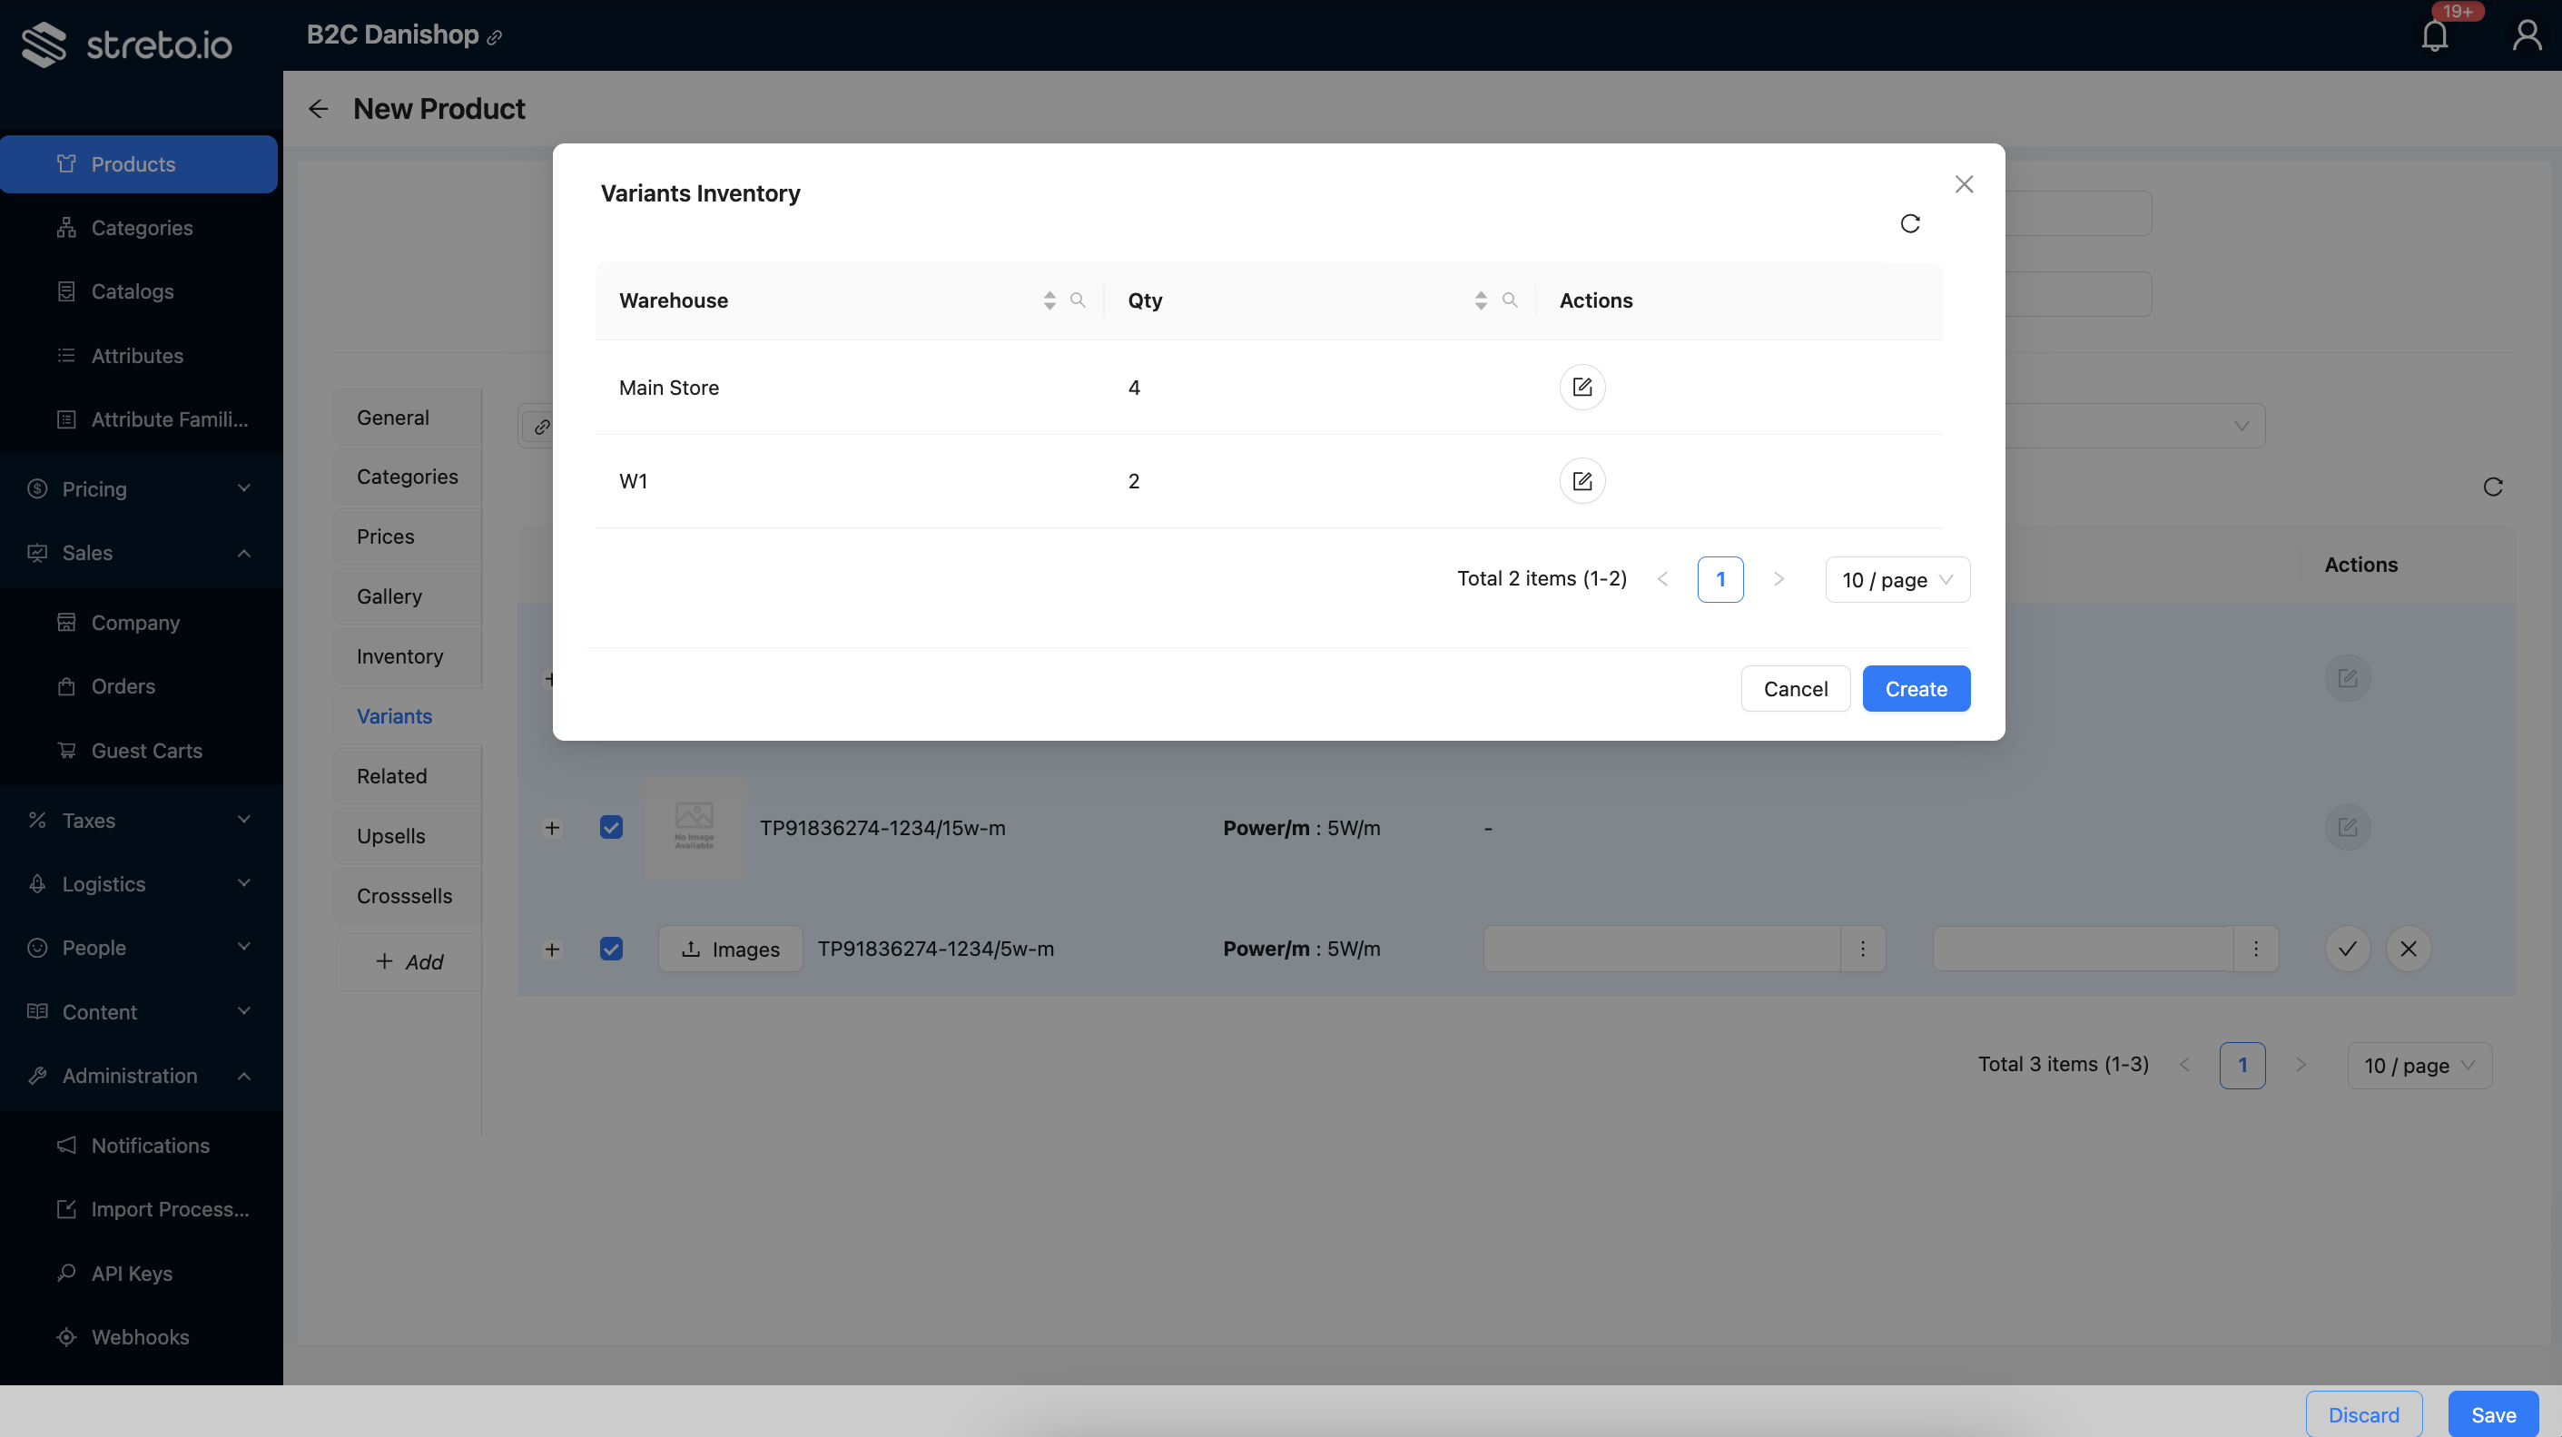Image resolution: width=2562 pixels, height=1437 pixels.
Task: Search within the Qty column
Action: click(x=1510, y=300)
